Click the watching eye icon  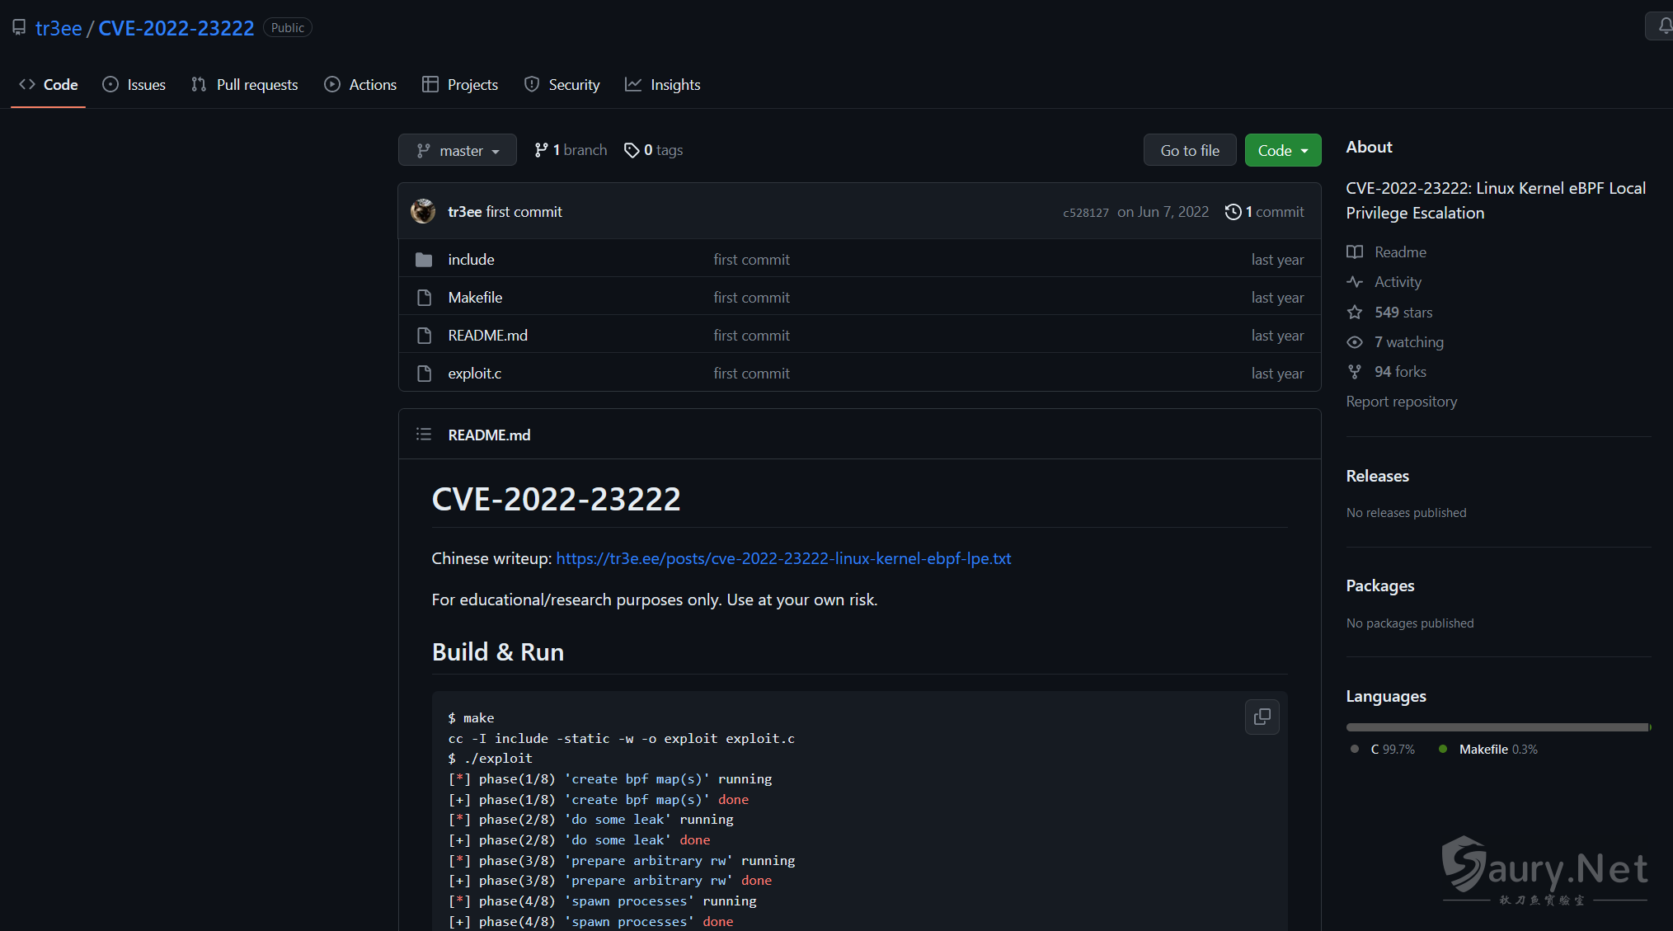pyautogui.click(x=1355, y=342)
